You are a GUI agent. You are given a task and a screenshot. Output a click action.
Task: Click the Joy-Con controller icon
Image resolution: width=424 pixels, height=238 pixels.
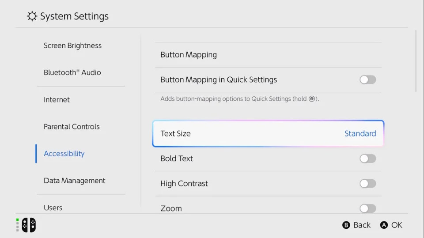pyautogui.click(x=29, y=225)
